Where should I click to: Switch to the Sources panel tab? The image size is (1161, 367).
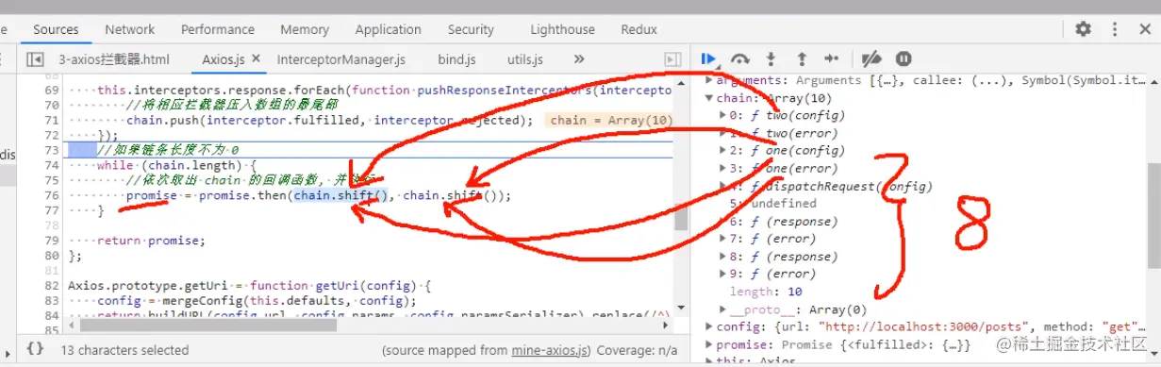point(56,29)
